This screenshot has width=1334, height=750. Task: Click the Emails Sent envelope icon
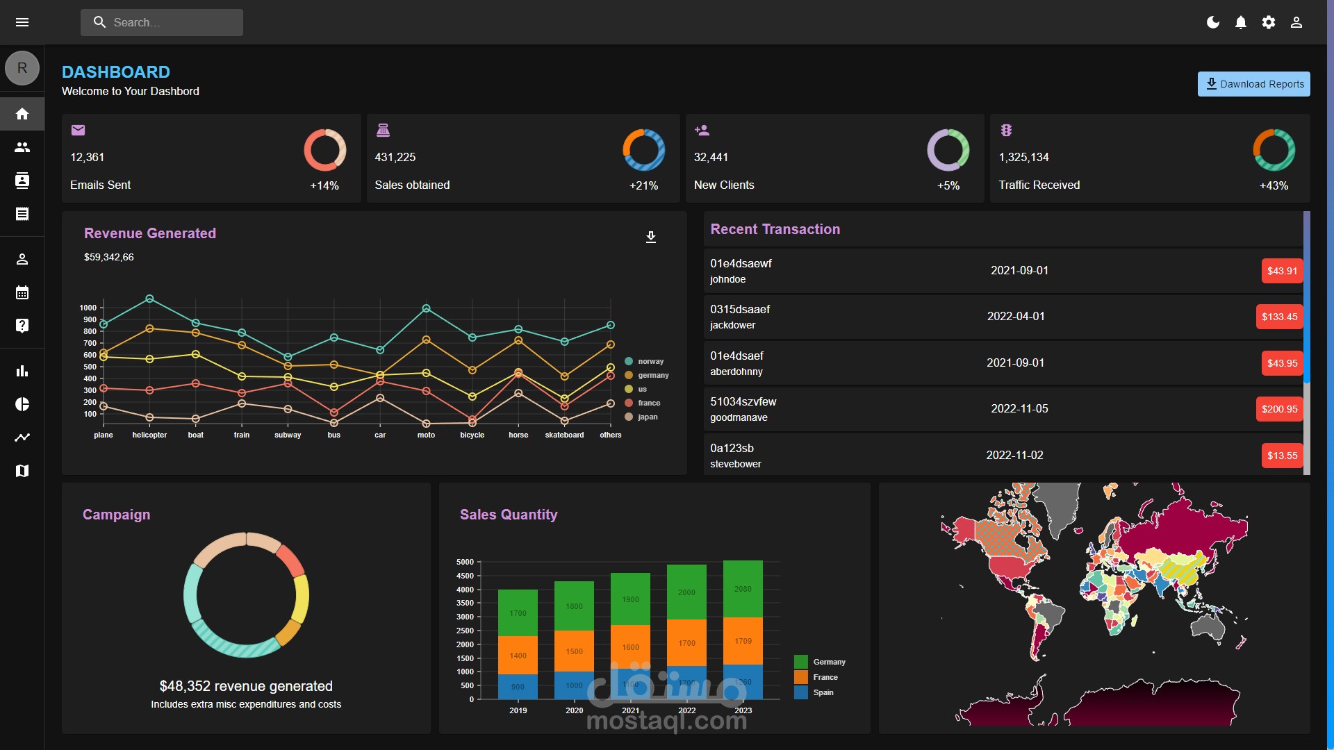point(78,130)
